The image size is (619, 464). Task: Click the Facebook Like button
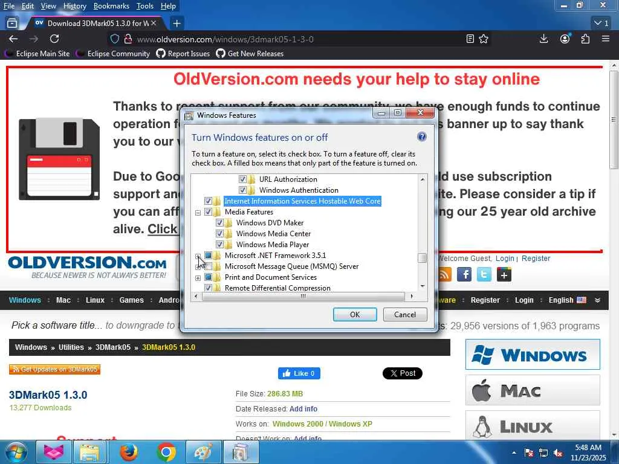299,373
